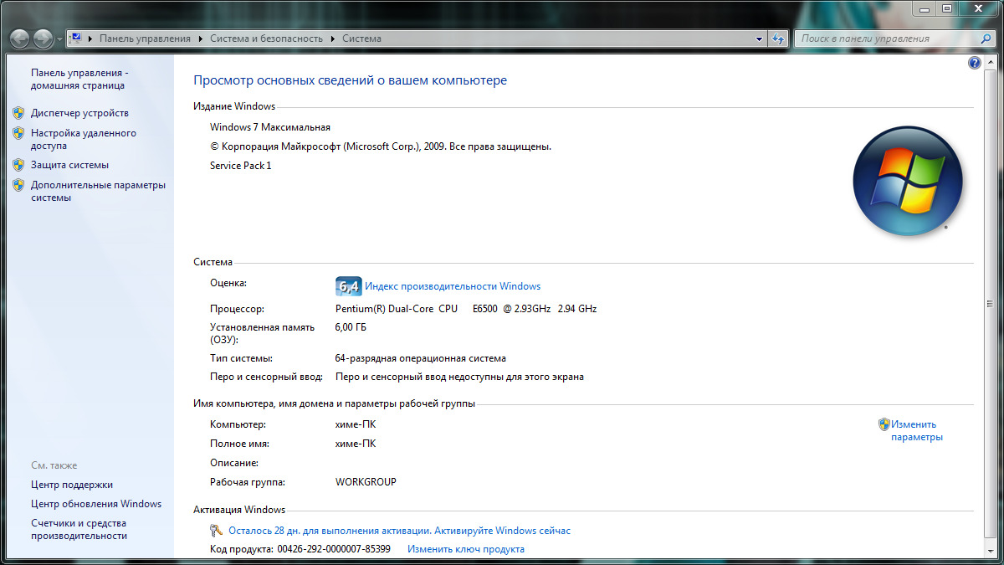Click the shield icon beside Защита системы

tap(18, 164)
